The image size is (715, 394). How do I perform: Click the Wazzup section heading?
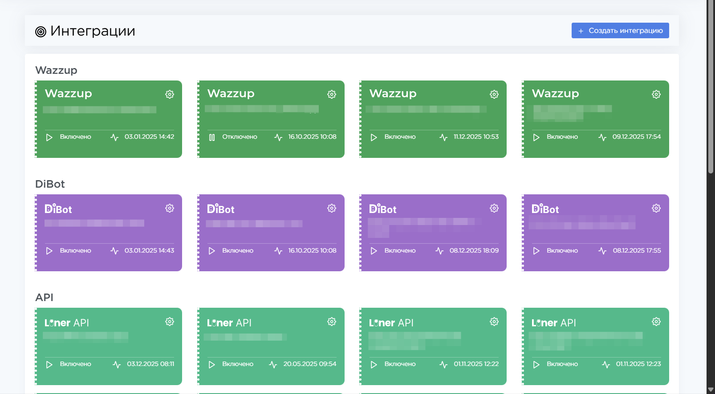(x=56, y=70)
